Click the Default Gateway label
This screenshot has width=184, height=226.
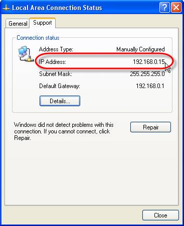pyautogui.click(x=60, y=86)
